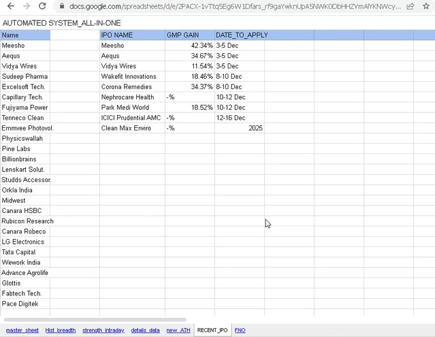Click the AUTOMATED SYSTEM_ALL-IN-ONE title
435x337 pixels.
61,23
